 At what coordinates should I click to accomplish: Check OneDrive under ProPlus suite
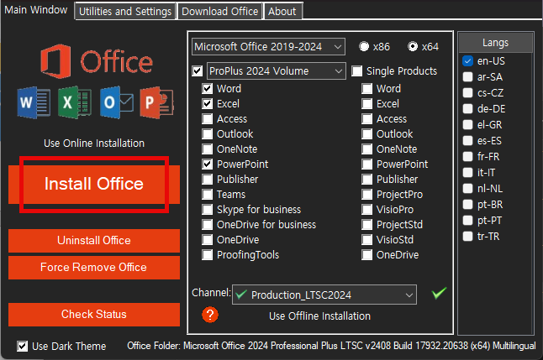click(x=208, y=240)
